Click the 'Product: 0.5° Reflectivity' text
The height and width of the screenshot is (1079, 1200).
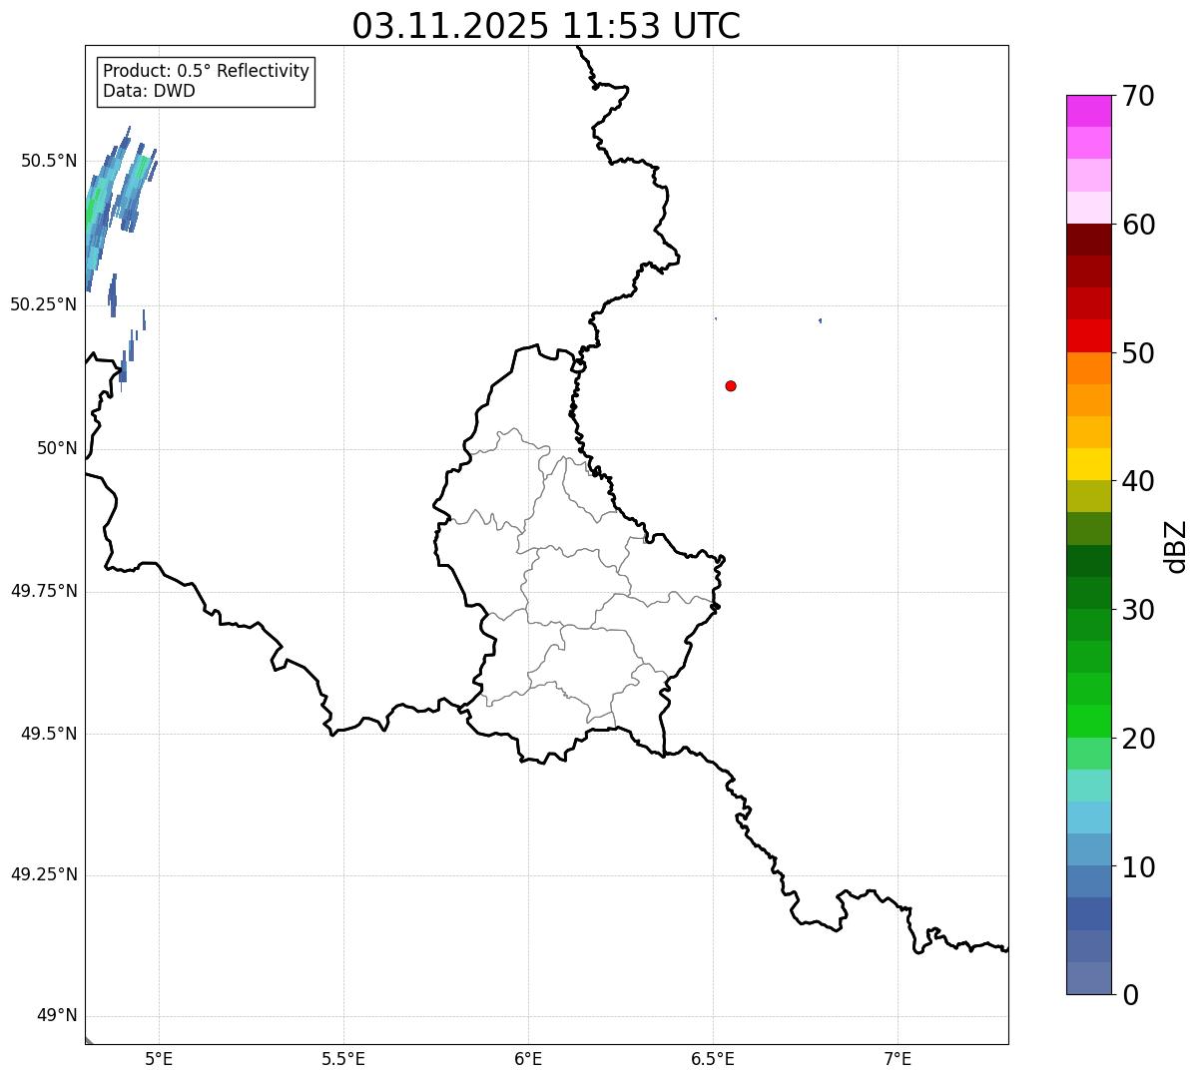click(206, 71)
